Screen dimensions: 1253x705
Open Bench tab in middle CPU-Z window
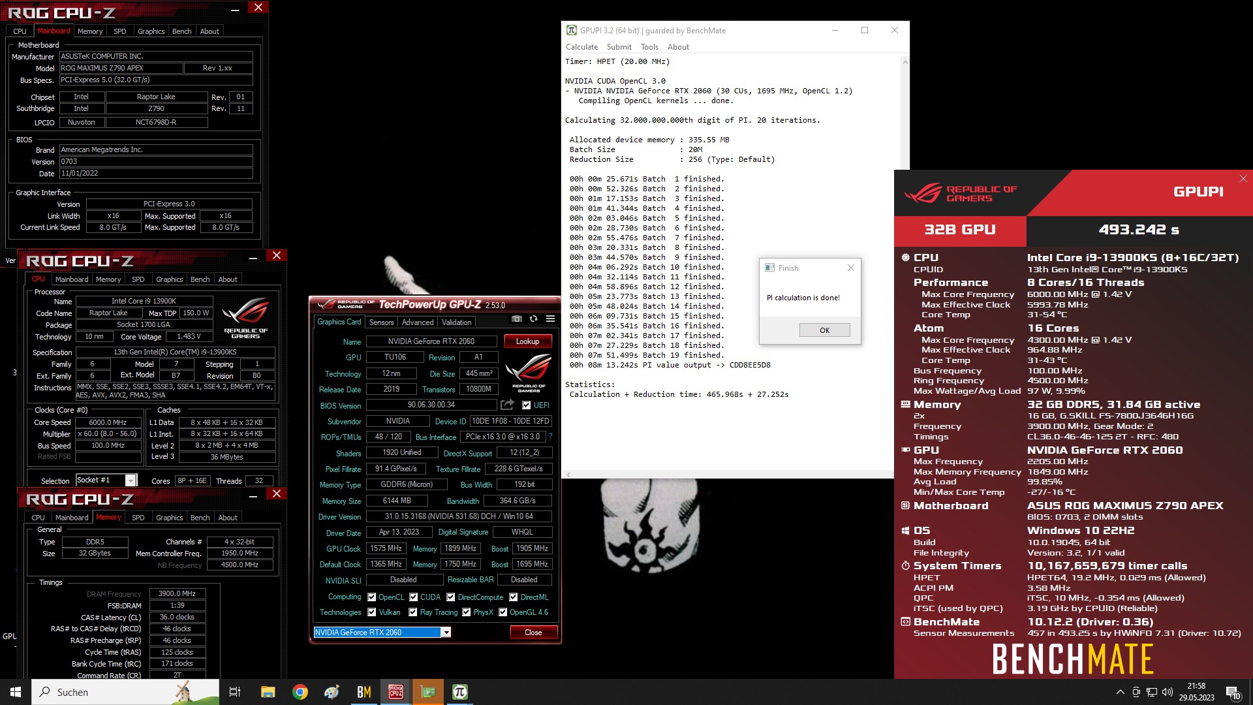(x=200, y=279)
